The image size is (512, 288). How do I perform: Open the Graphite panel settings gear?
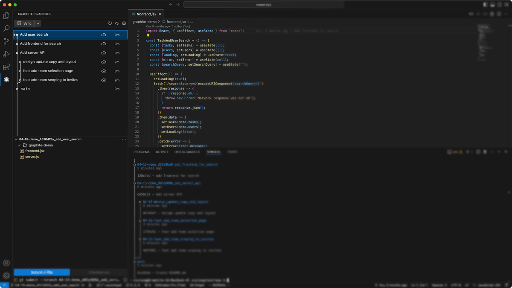point(124,23)
